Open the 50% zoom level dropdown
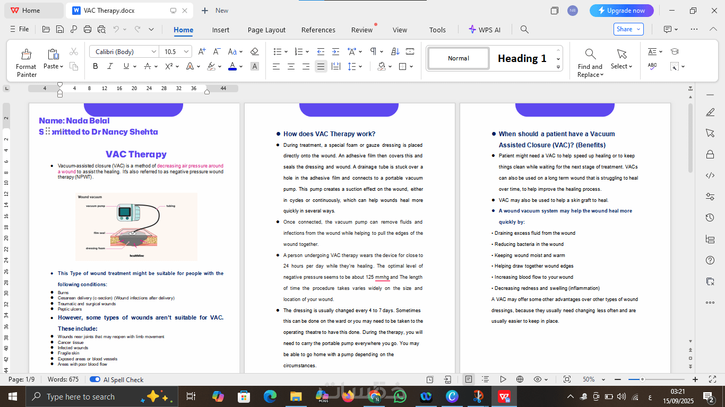Screen dimensions: 725x407 (603, 379)
